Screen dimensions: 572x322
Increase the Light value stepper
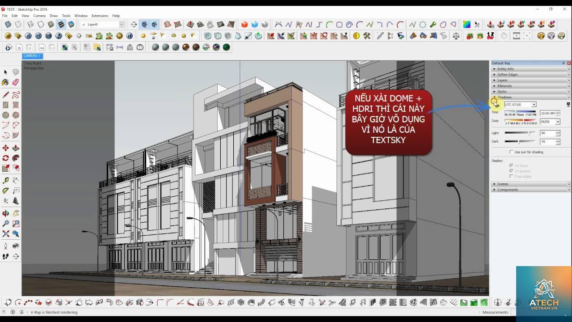tap(558, 131)
